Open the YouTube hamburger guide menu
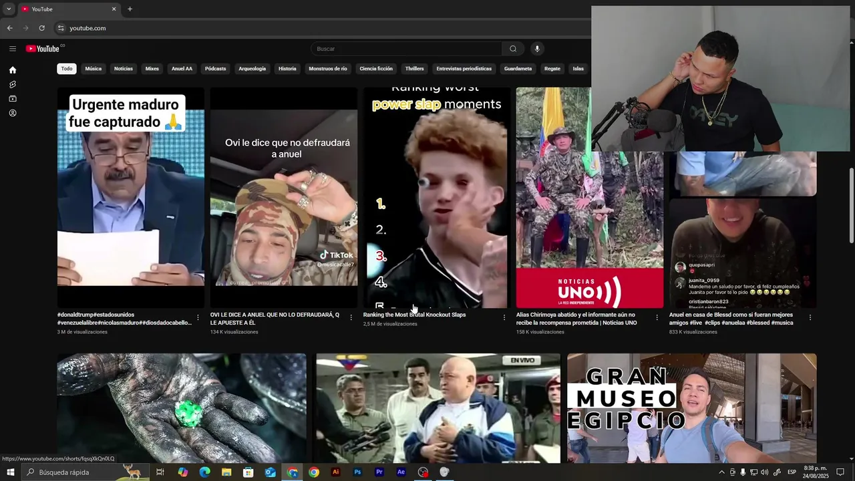The width and height of the screenshot is (855, 481). click(12, 49)
